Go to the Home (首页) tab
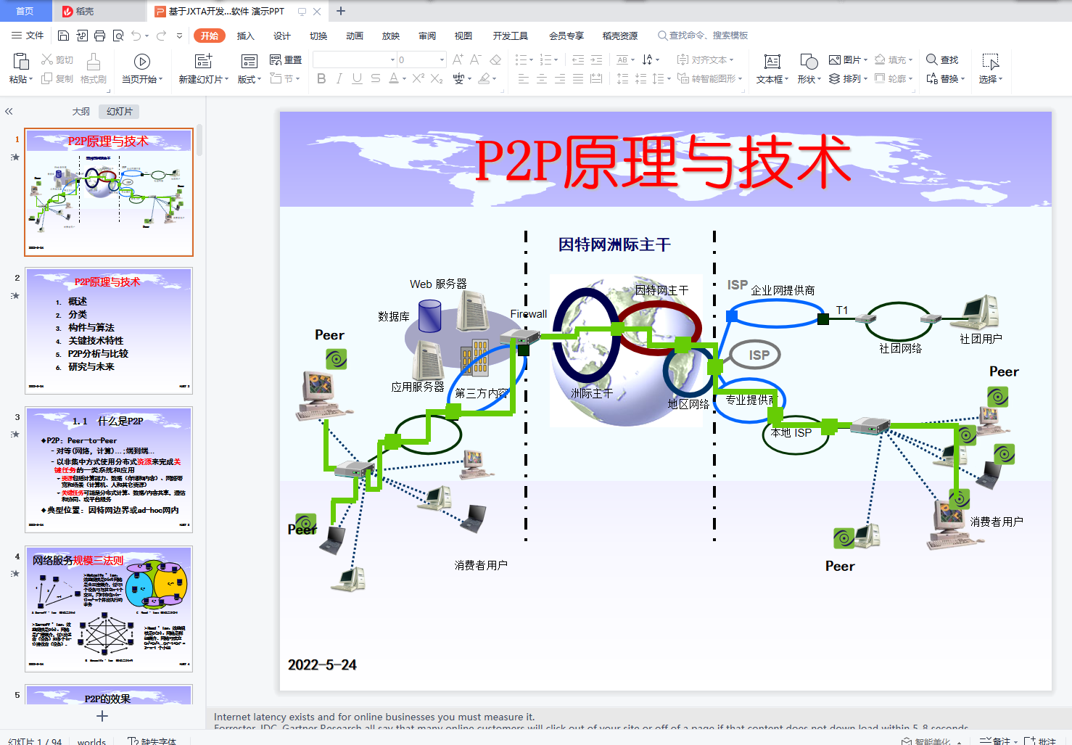Image resolution: width=1072 pixels, height=745 pixels. [x=25, y=11]
